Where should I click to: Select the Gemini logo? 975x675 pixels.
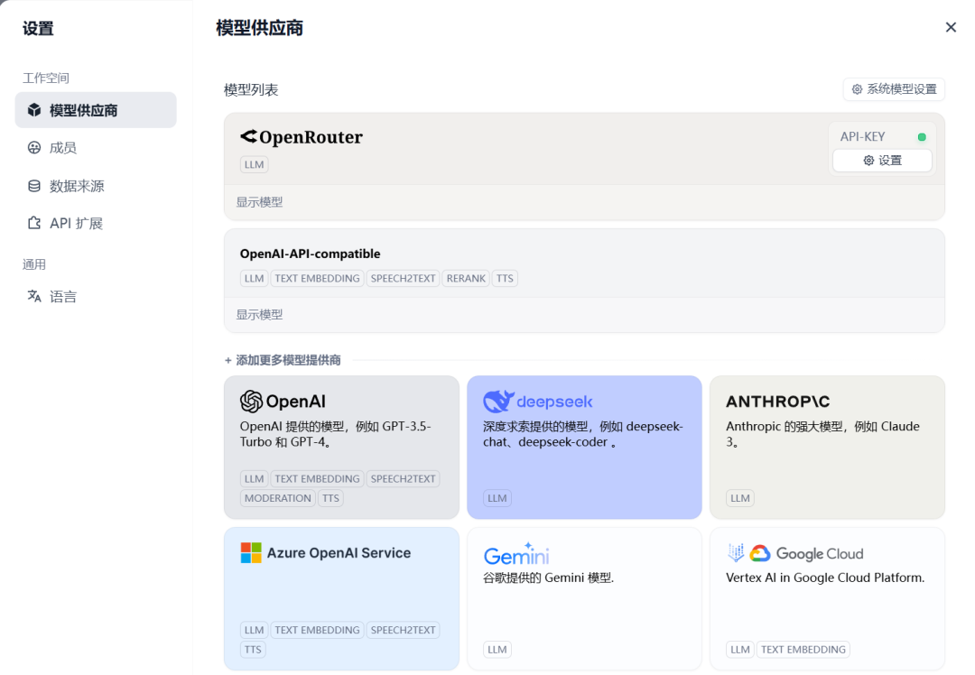(516, 554)
